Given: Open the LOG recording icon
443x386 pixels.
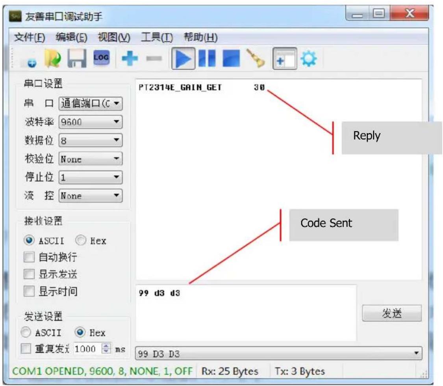Looking at the screenshot, I should 100,58.
